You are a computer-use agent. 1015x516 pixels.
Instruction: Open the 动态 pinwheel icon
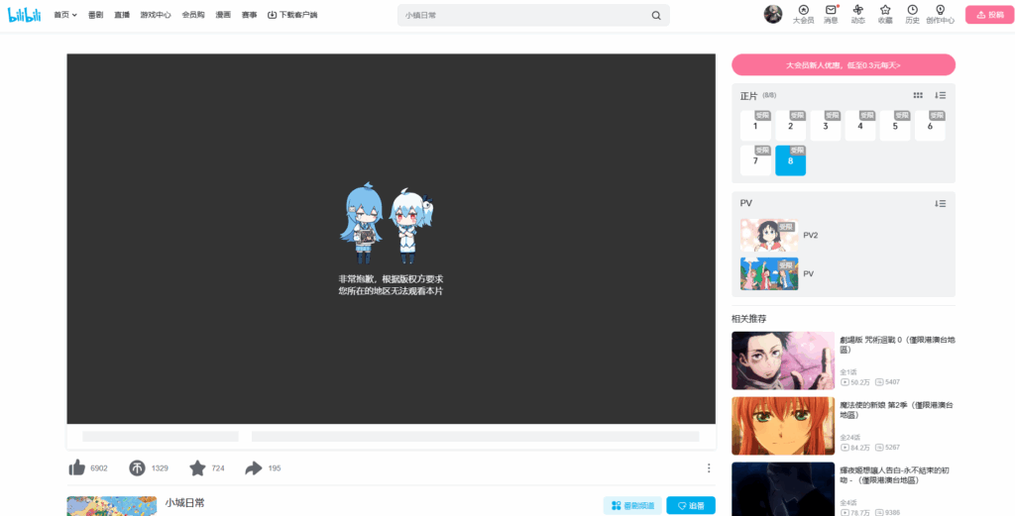[857, 11]
